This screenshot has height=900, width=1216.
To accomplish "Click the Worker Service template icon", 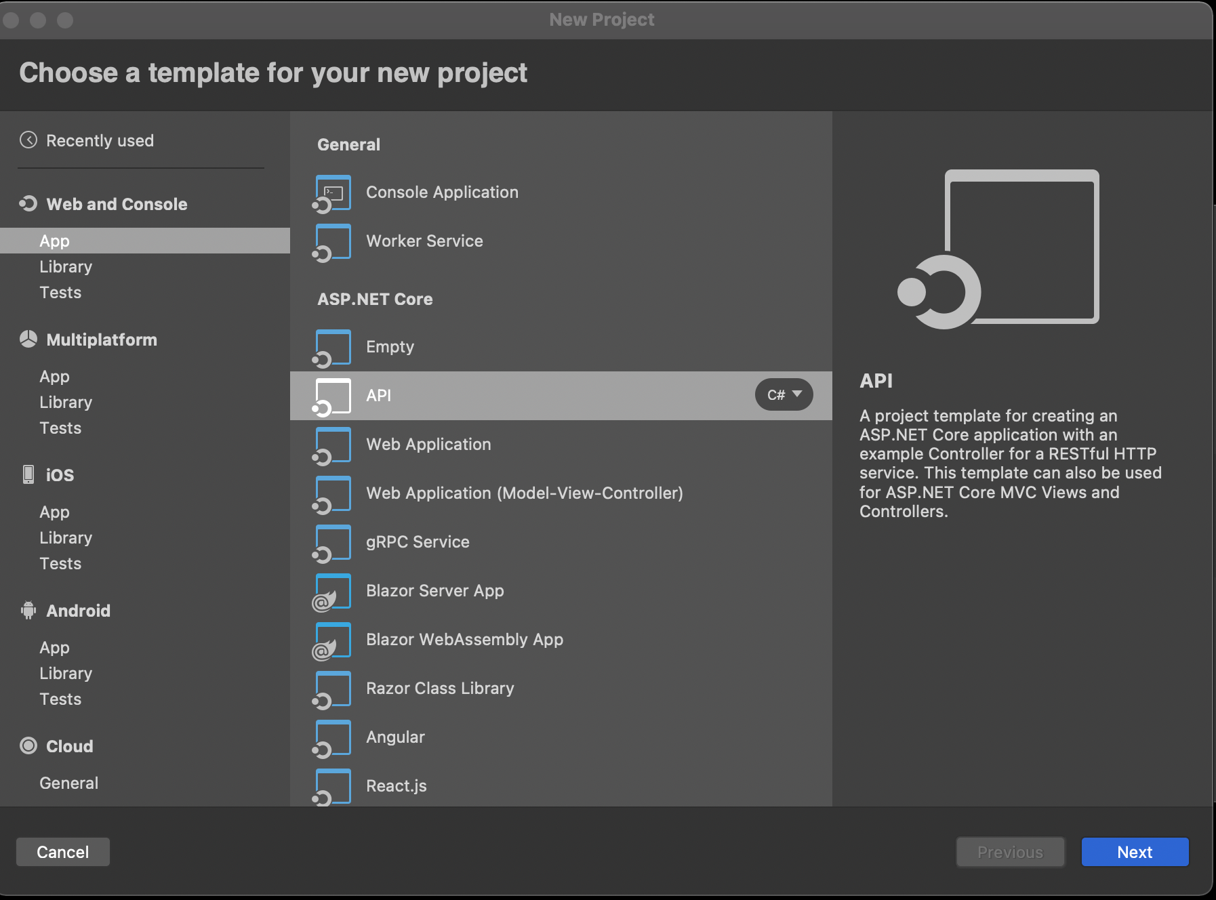I will click(332, 242).
